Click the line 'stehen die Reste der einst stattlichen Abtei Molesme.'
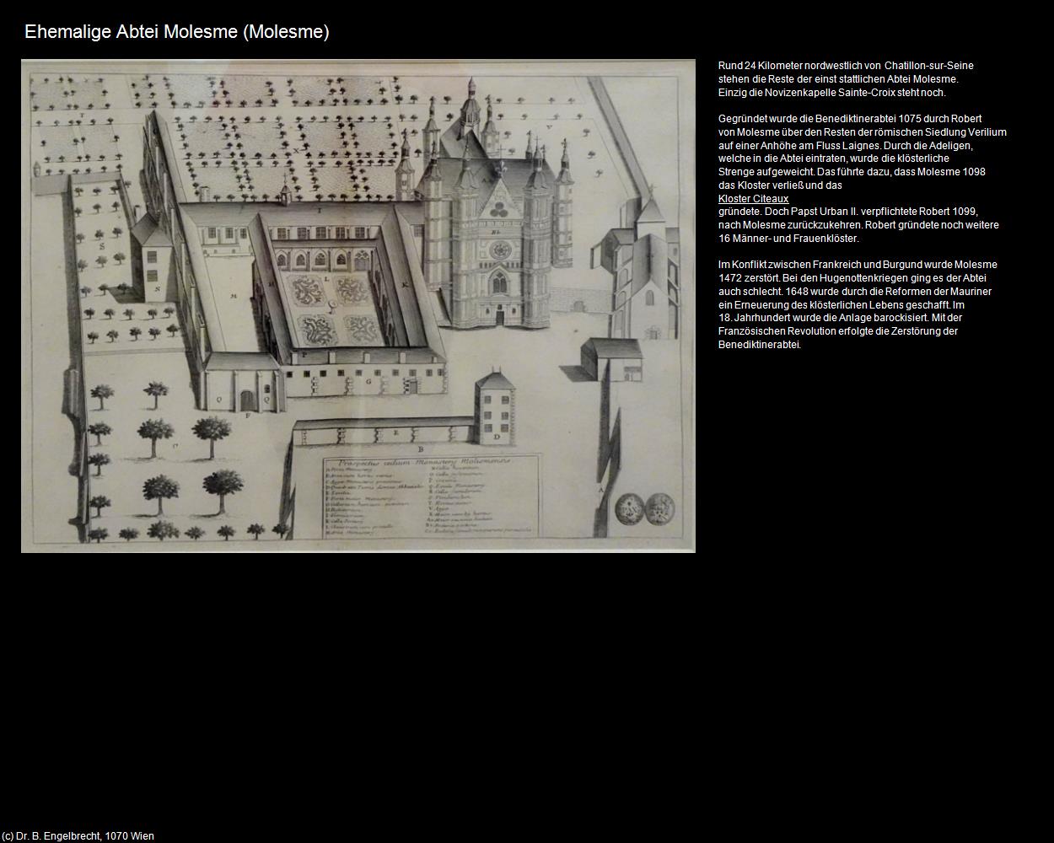 coord(838,79)
